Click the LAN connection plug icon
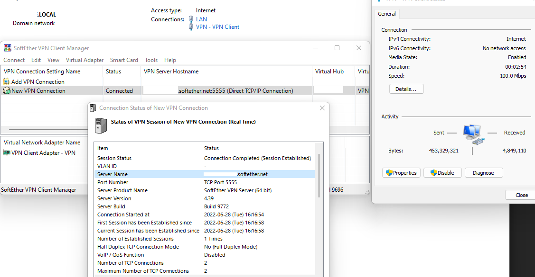 (x=191, y=19)
